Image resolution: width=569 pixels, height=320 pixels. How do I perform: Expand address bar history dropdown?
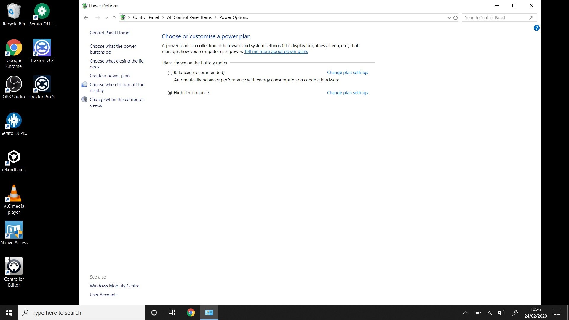pyautogui.click(x=449, y=18)
